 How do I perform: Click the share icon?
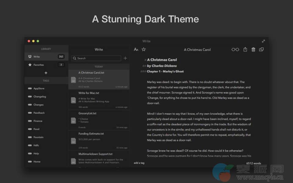(x=245, y=49)
